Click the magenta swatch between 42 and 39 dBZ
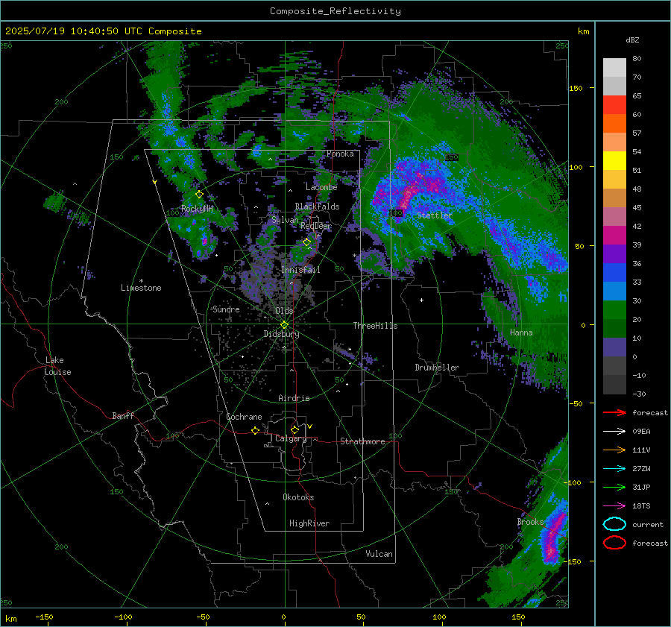The image size is (671, 627). tap(614, 236)
